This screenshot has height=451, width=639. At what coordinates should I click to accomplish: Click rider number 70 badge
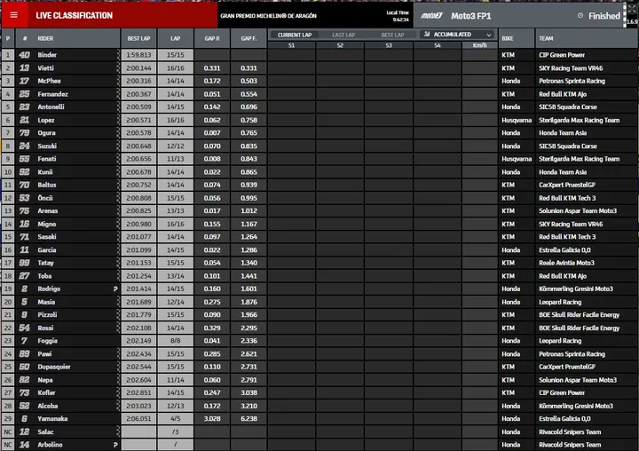[24, 185]
